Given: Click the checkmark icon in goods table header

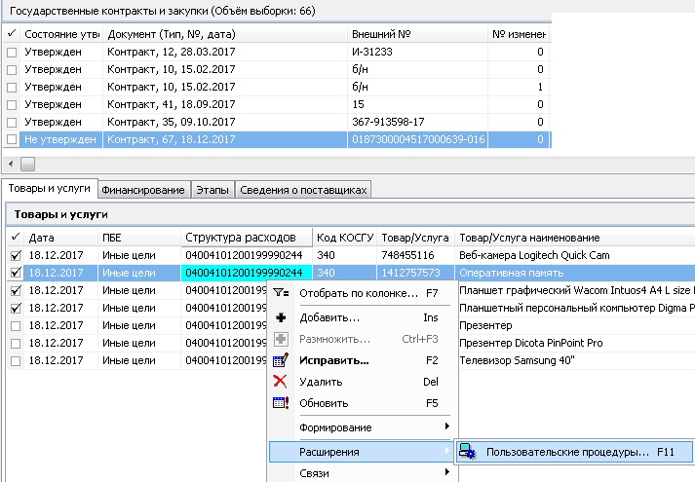Looking at the screenshot, I should click(15, 238).
